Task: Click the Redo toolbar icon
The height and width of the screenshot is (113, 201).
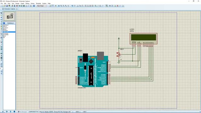Action: click(75, 6)
